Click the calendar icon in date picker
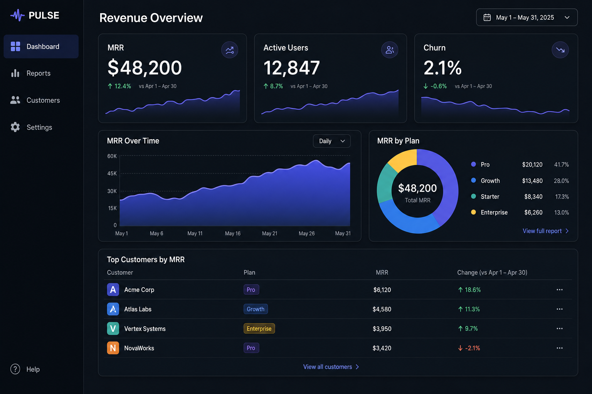Viewport: 592px width, 394px height. pos(487,17)
